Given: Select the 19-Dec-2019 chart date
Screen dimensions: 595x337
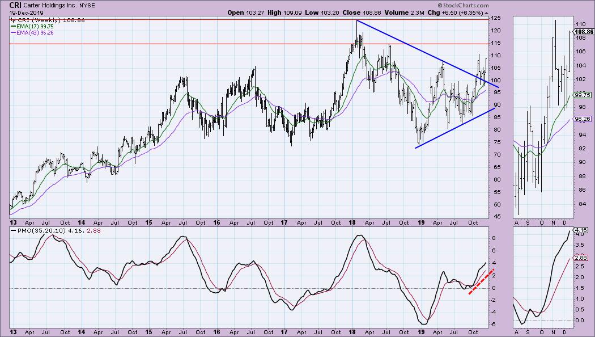Looking at the screenshot, I should click(x=27, y=13).
